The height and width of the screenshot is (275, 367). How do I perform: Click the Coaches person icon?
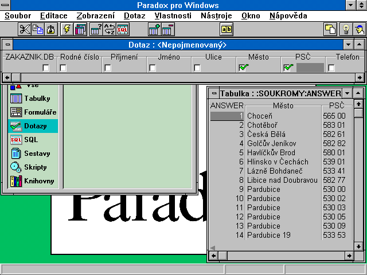click(x=360, y=29)
